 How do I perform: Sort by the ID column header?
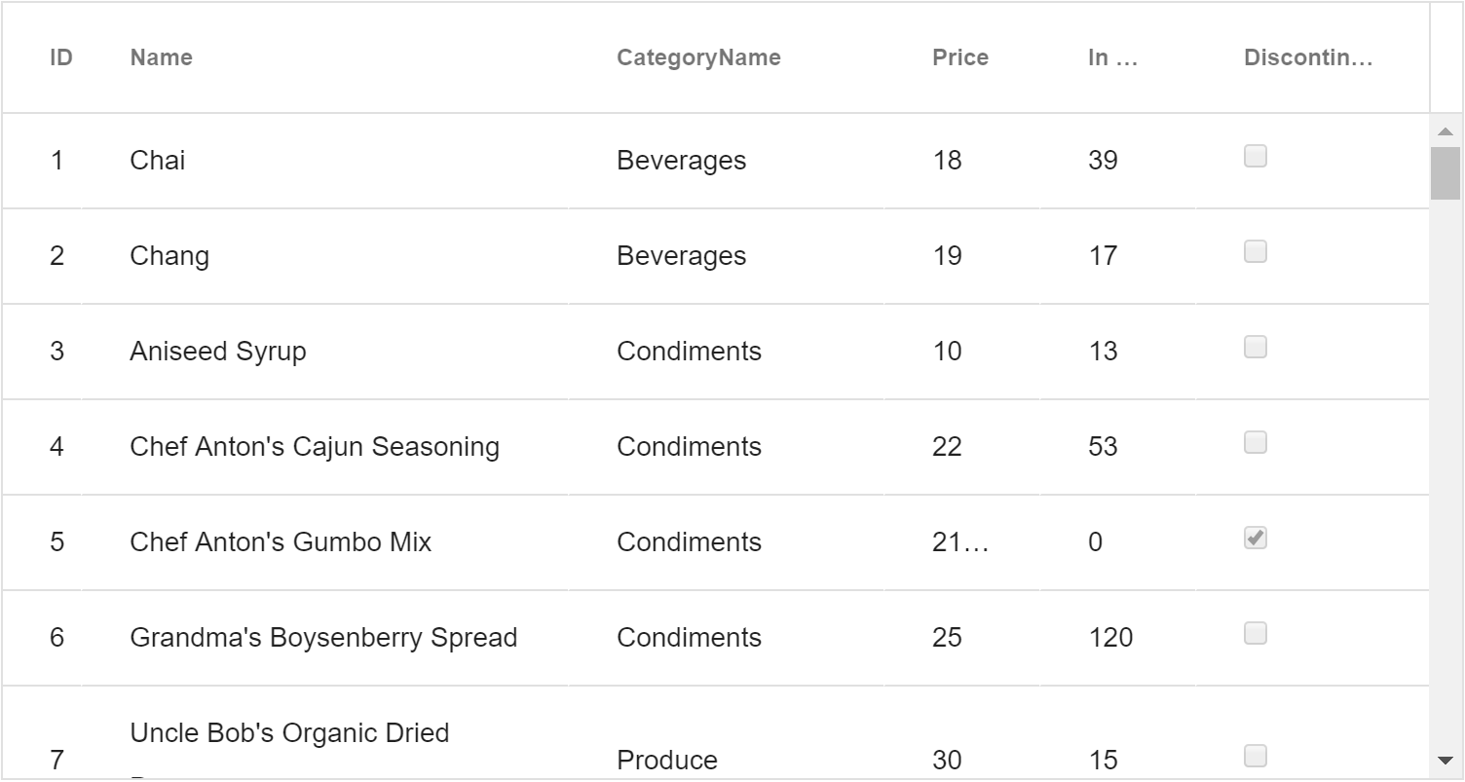[61, 57]
